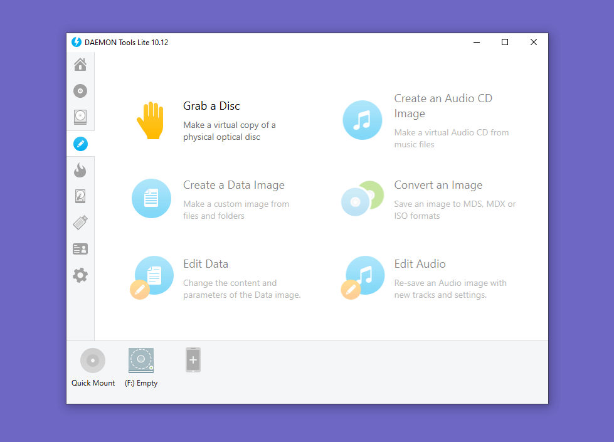Click the two-disc Convert an Image icon
The image size is (614, 442).
(363, 198)
